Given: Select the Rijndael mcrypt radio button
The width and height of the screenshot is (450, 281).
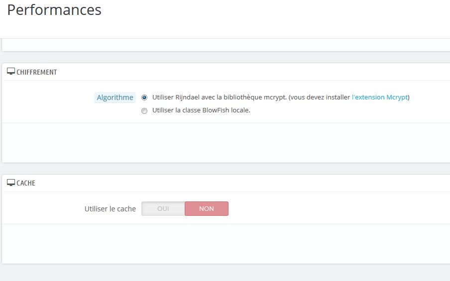Looking at the screenshot, I should [x=144, y=97].
